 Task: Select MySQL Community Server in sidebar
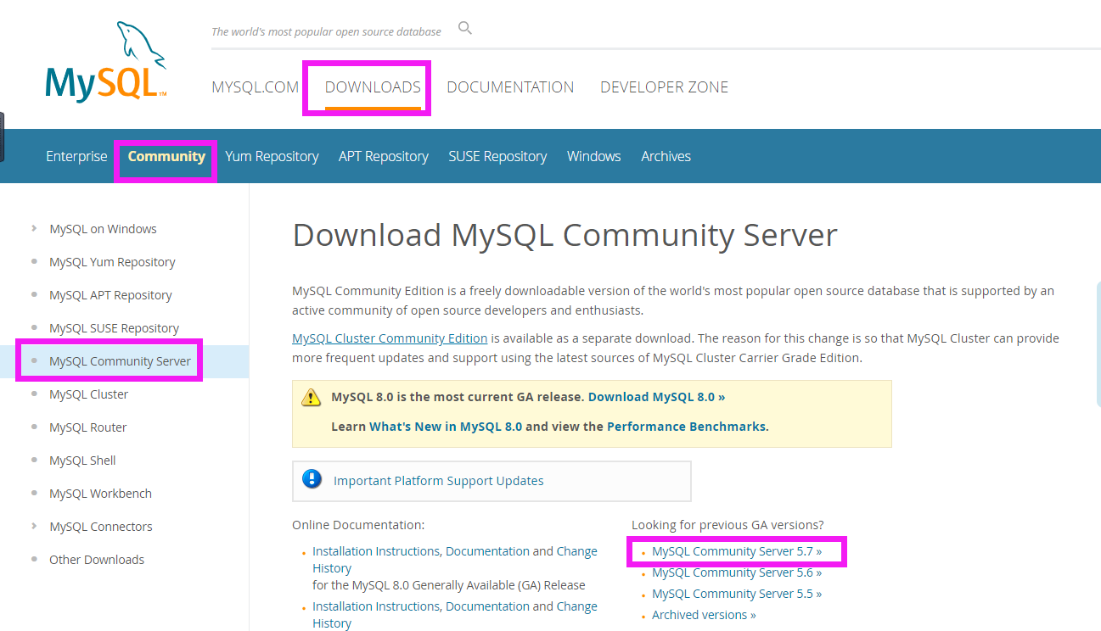pos(120,361)
